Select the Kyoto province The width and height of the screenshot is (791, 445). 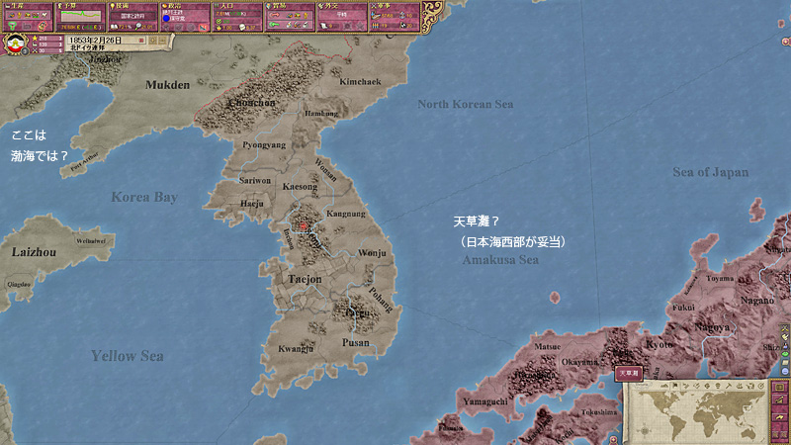(659, 344)
